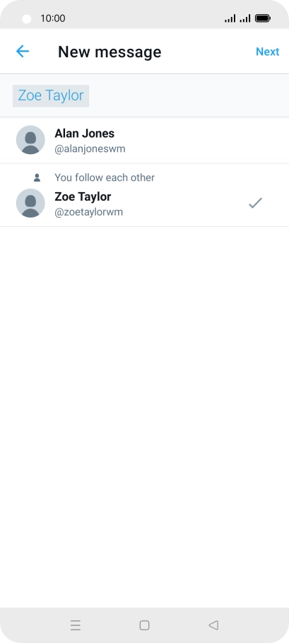Image resolution: width=289 pixels, height=643 pixels.
Task: Tap the @zoetaylorwm handle
Action: (x=88, y=212)
